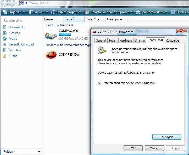Open Recently Changed saved search
The width and height of the screenshot is (189, 155).
(21, 44)
